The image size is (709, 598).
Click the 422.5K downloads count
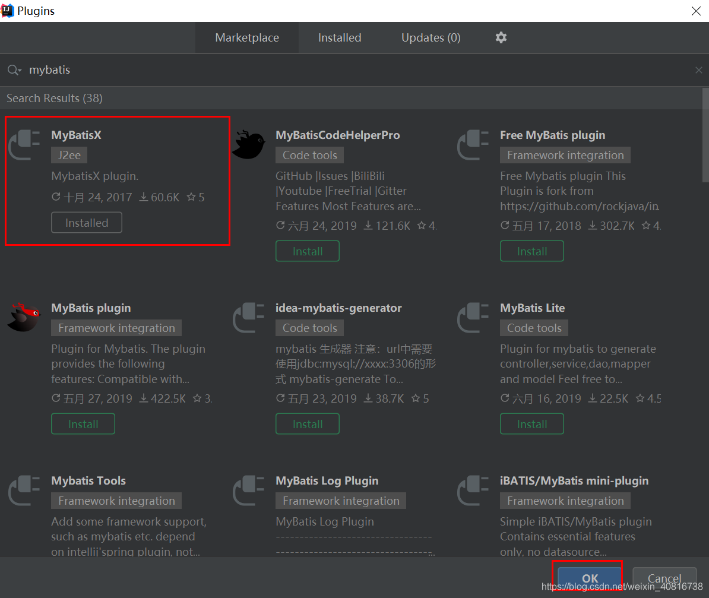click(163, 398)
